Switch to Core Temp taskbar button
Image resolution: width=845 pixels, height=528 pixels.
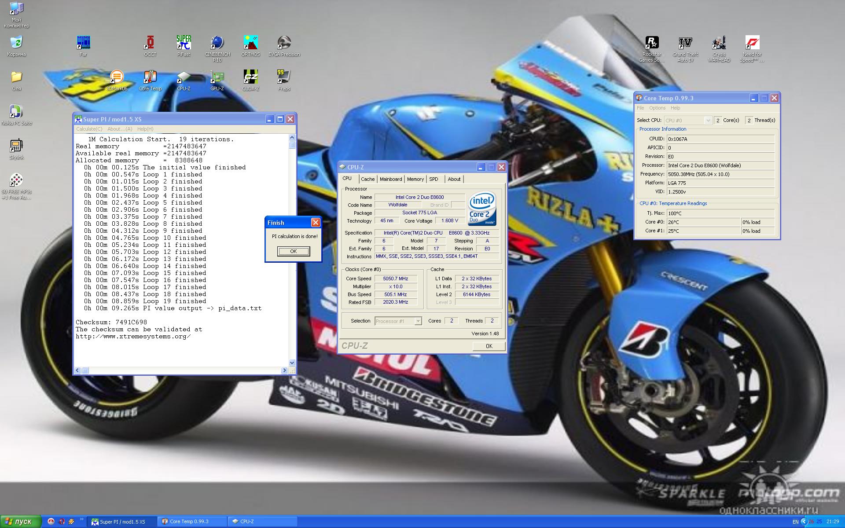point(192,522)
